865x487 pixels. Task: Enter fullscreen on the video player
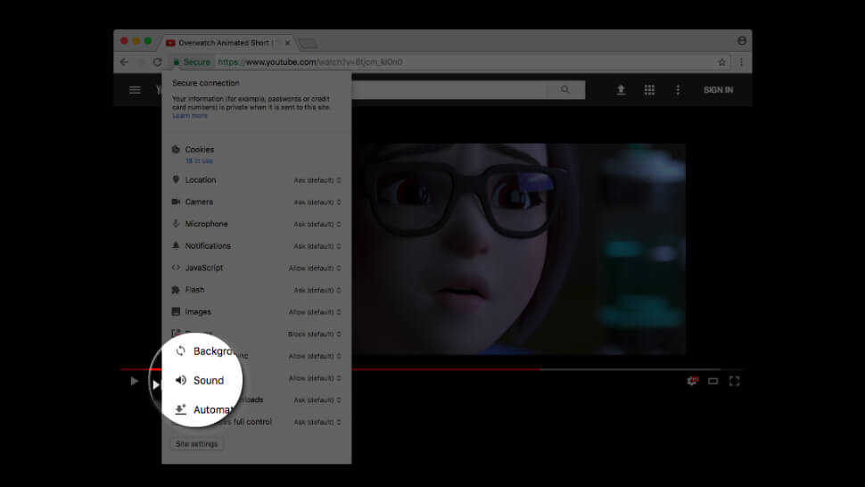(x=734, y=381)
